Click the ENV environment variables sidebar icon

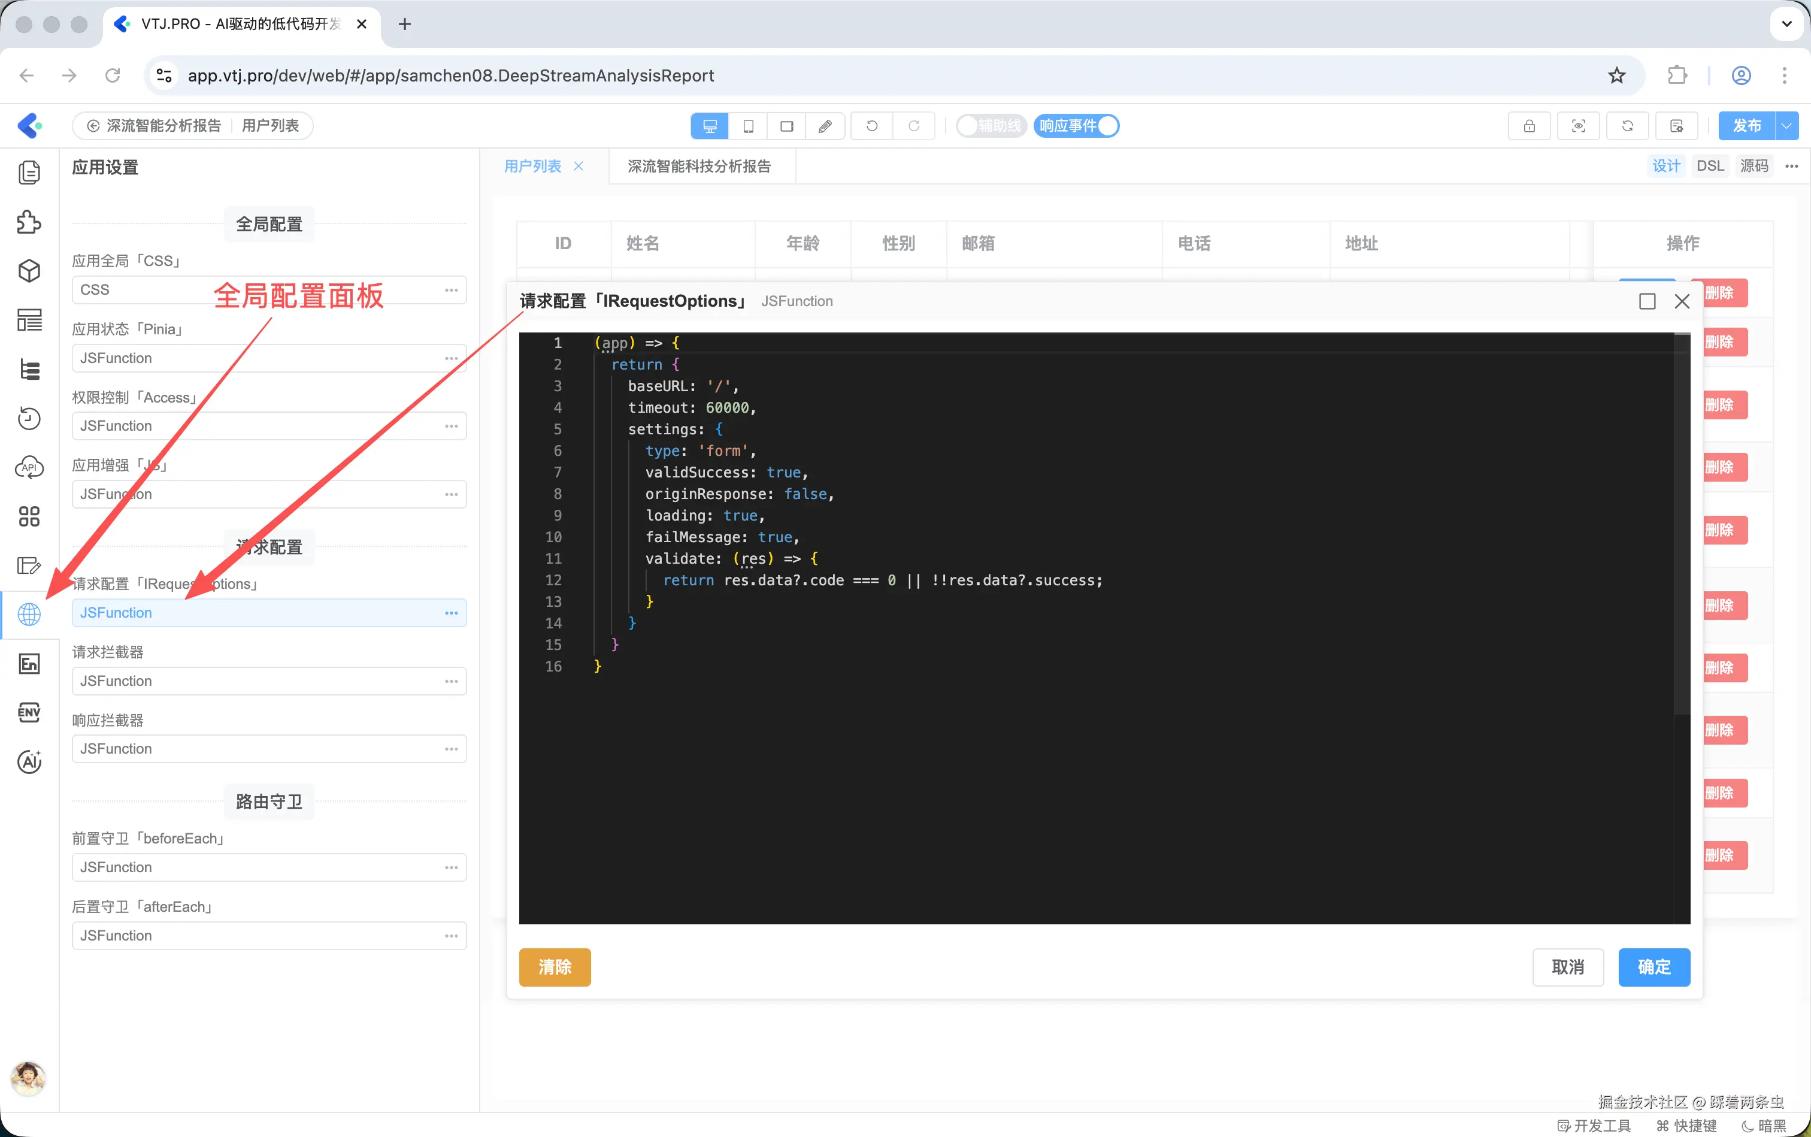click(29, 712)
